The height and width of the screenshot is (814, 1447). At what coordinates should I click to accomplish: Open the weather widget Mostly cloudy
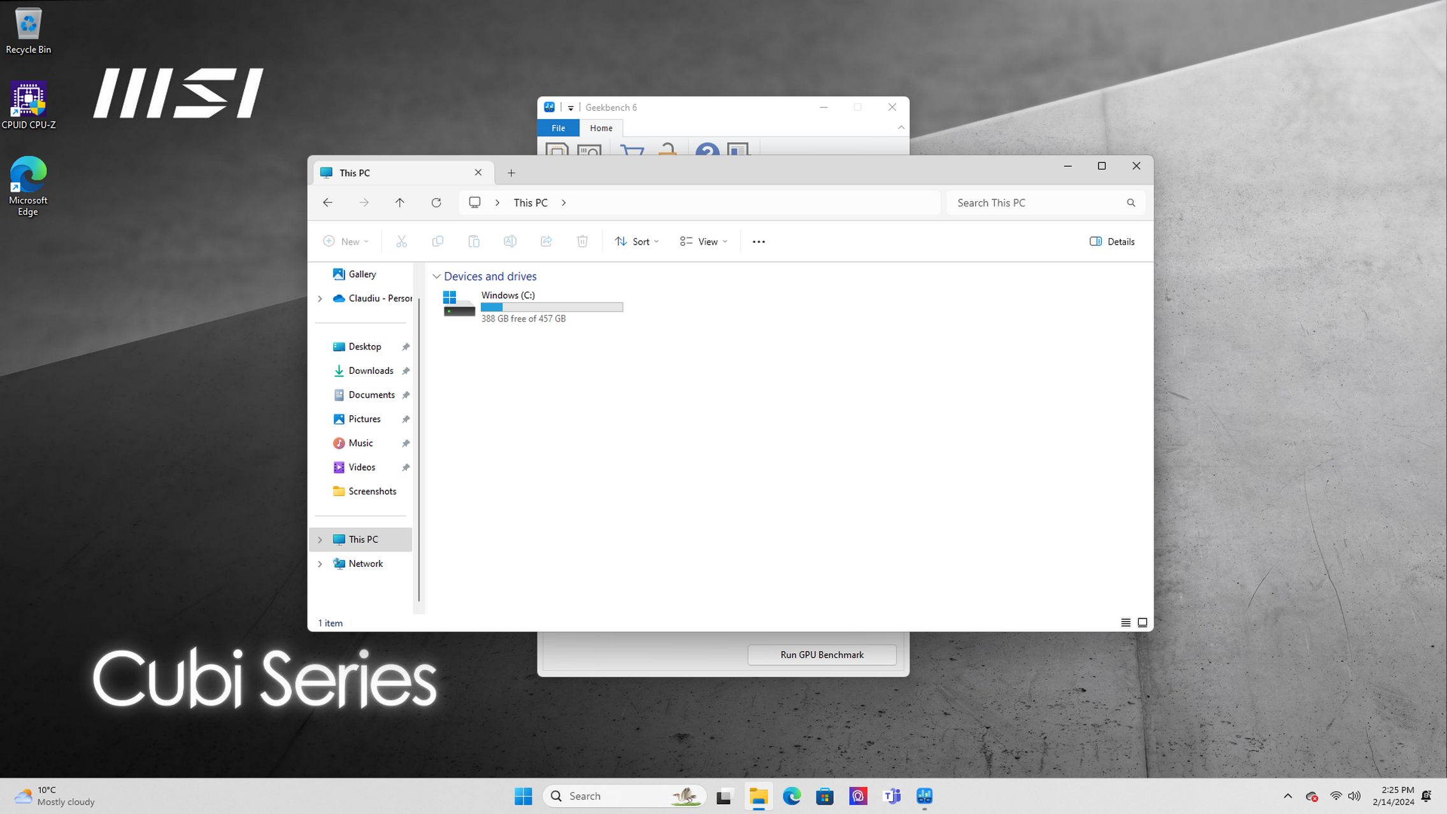point(55,796)
